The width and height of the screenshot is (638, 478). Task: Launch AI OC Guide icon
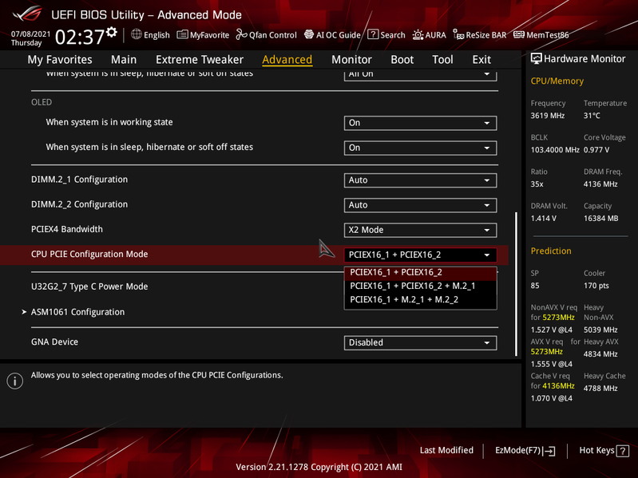(309, 34)
